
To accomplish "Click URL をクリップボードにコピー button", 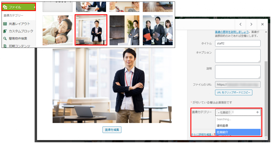I will 233,92.
